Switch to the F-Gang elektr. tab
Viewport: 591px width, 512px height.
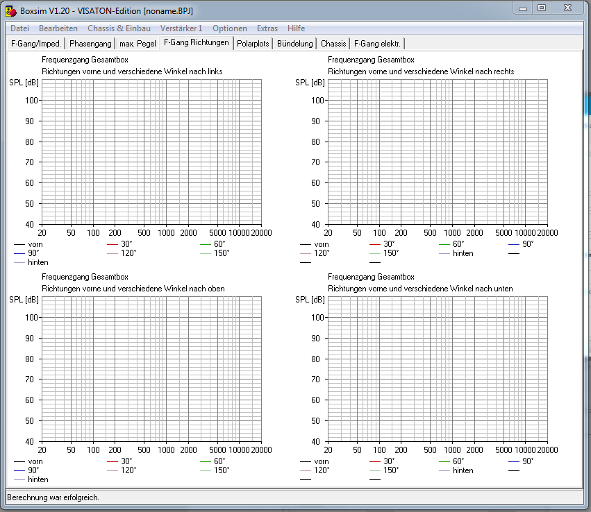coord(377,43)
